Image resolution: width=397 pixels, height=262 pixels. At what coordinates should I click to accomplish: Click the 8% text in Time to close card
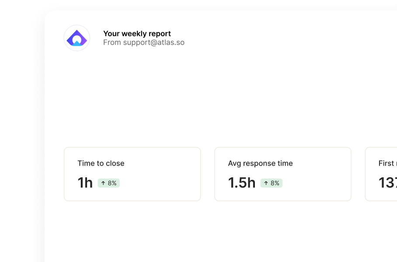point(112,183)
